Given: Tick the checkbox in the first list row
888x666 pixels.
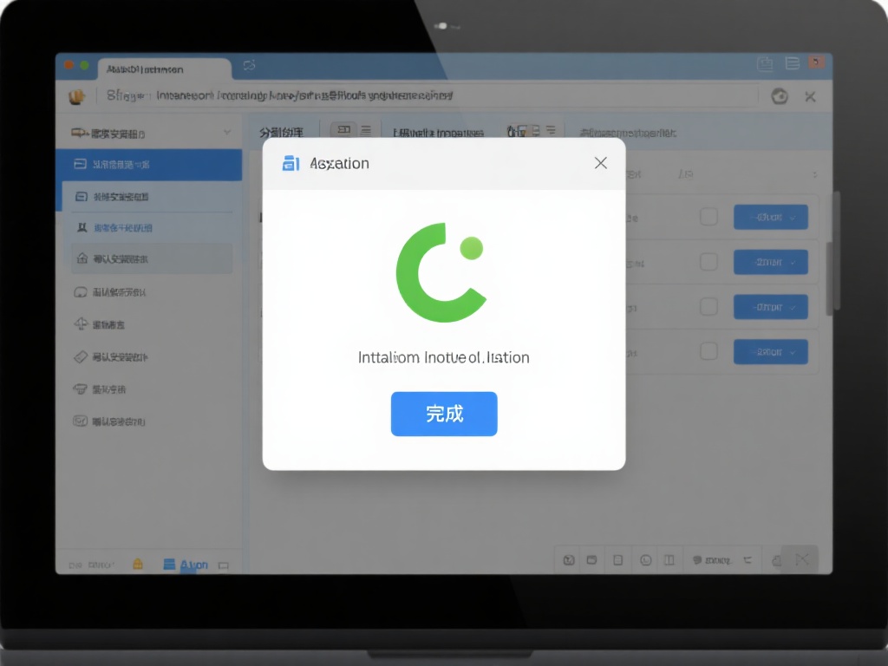Looking at the screenshot, I should [x=708, y=217].
